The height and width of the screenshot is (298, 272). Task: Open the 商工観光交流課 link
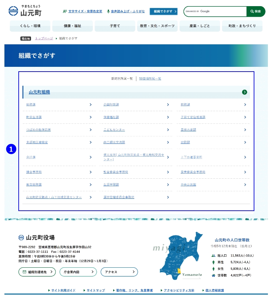114,142
